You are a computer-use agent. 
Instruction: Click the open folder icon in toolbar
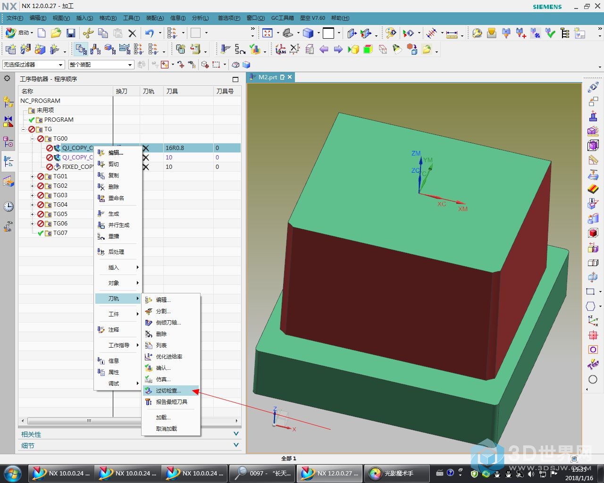pos(56,33)
